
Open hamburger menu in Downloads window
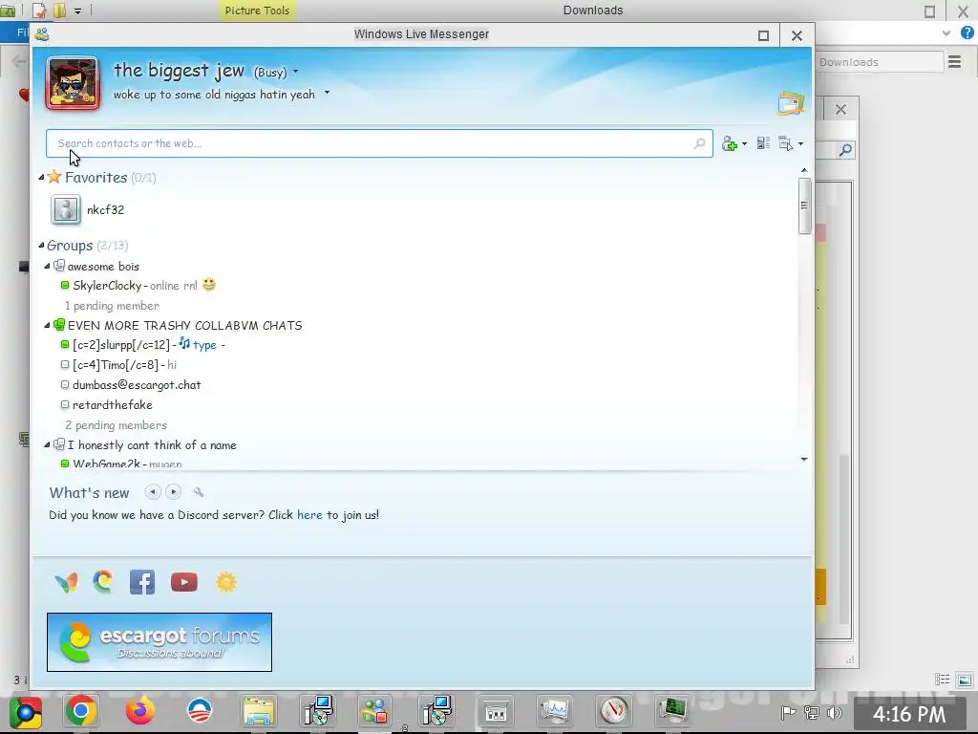954,62
